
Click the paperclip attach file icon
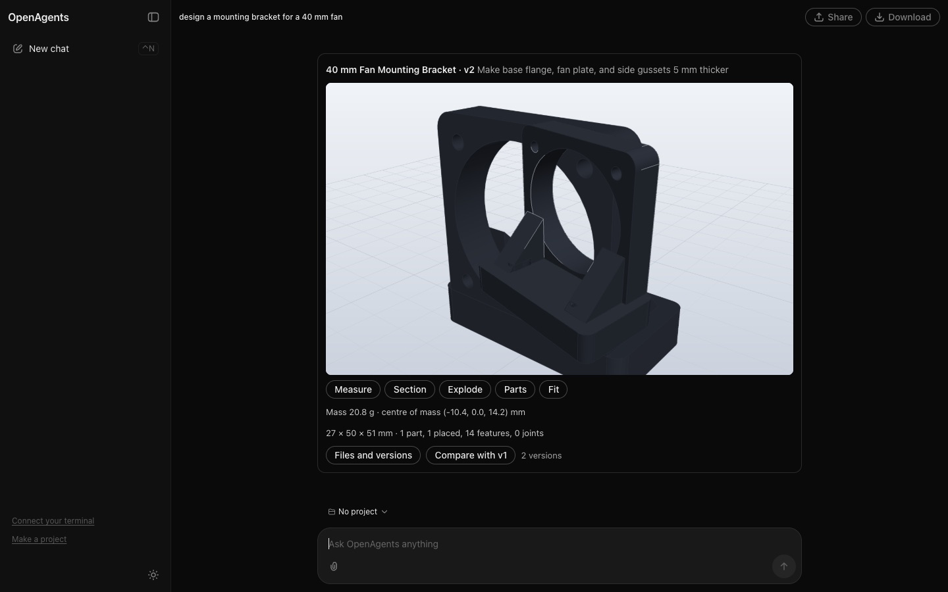click(x=334, y=566)
